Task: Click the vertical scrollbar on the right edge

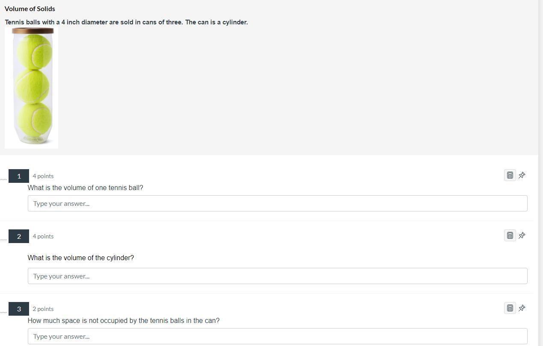Action: point(540,171)
